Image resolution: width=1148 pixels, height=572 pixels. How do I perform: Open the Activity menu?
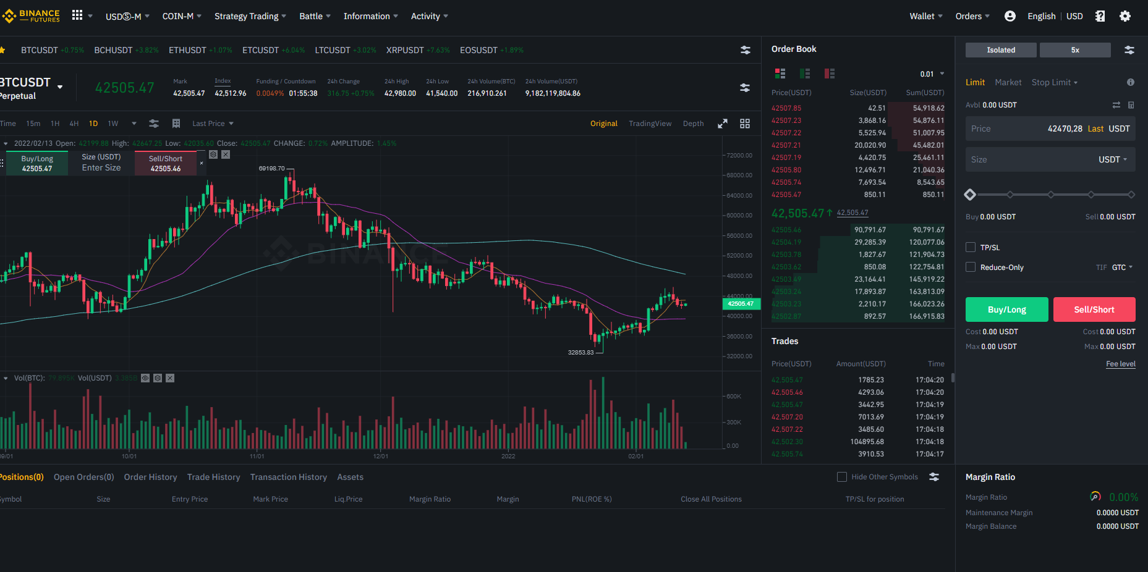tap(430, 16)
